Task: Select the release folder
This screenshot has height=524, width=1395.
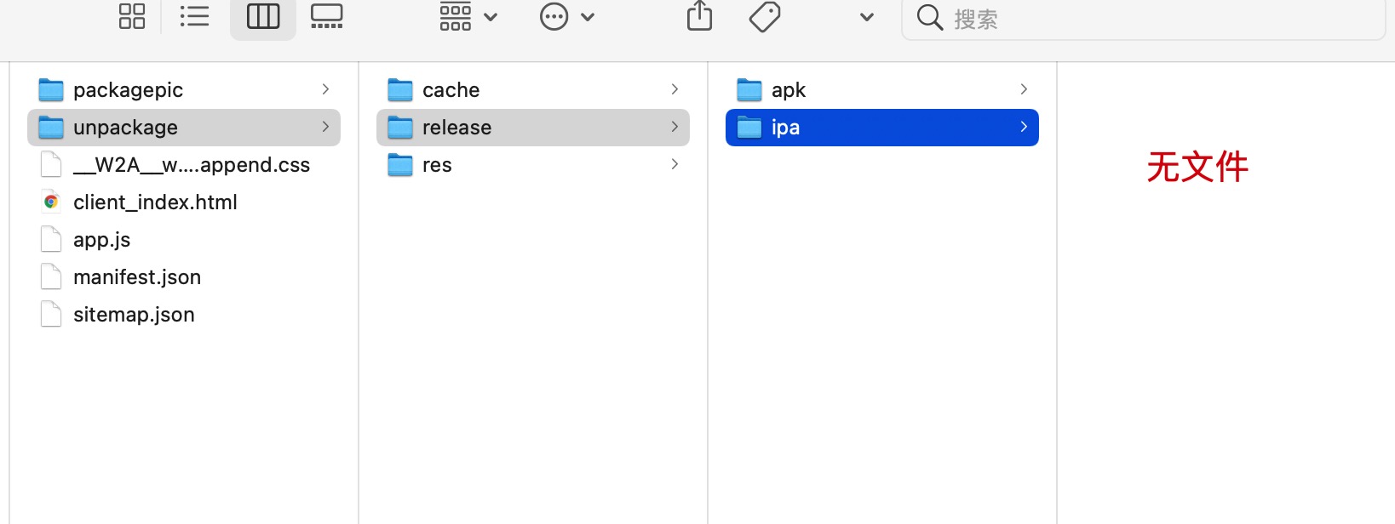Action: [456, 128]
